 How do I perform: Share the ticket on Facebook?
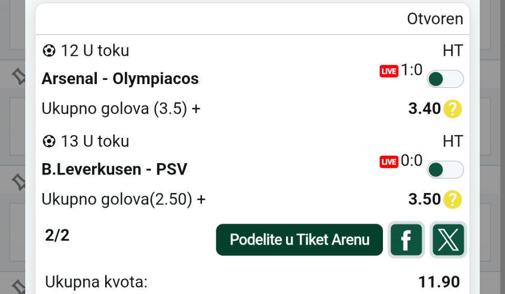(406, 240)
